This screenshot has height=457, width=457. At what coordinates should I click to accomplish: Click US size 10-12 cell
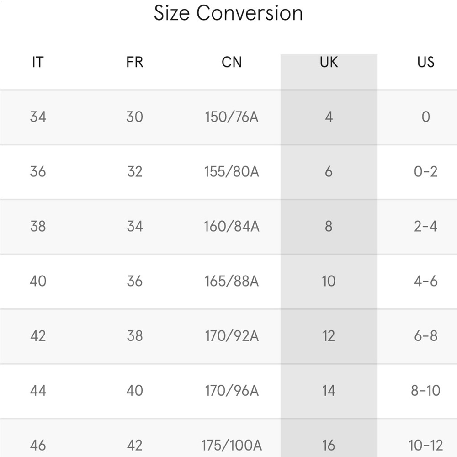coord(425,445)
